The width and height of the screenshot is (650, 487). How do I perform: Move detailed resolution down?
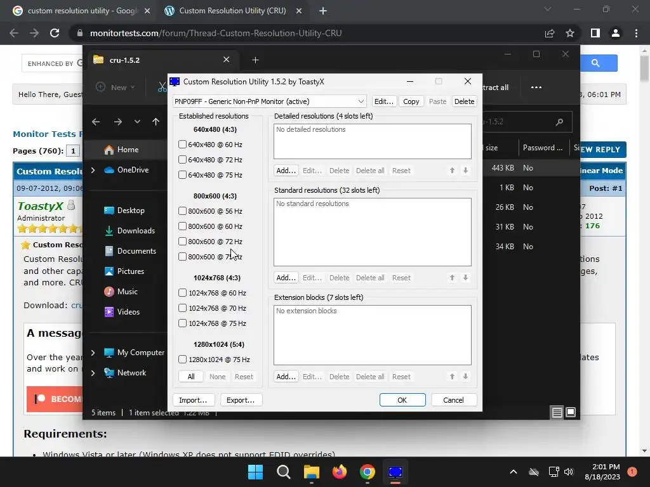[465, 170]
